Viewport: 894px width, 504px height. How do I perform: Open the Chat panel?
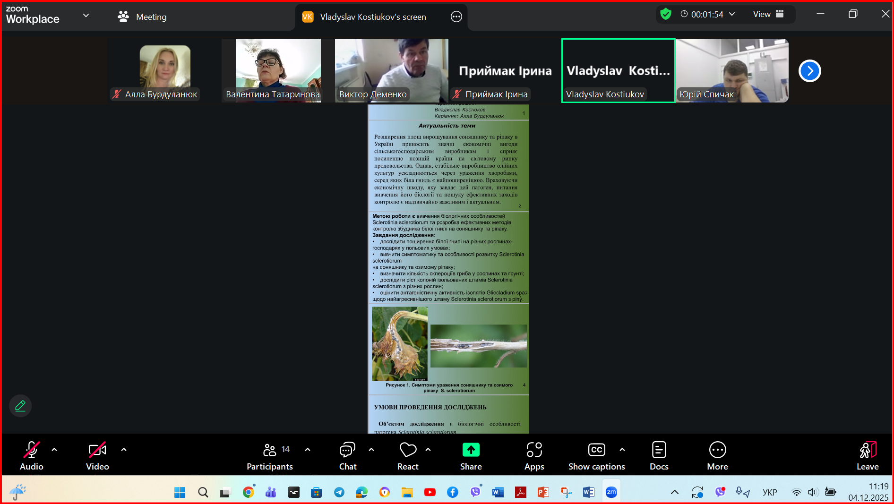coord(347,455)
